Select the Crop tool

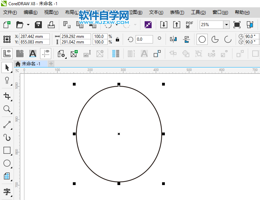click(x=7, y=96)
